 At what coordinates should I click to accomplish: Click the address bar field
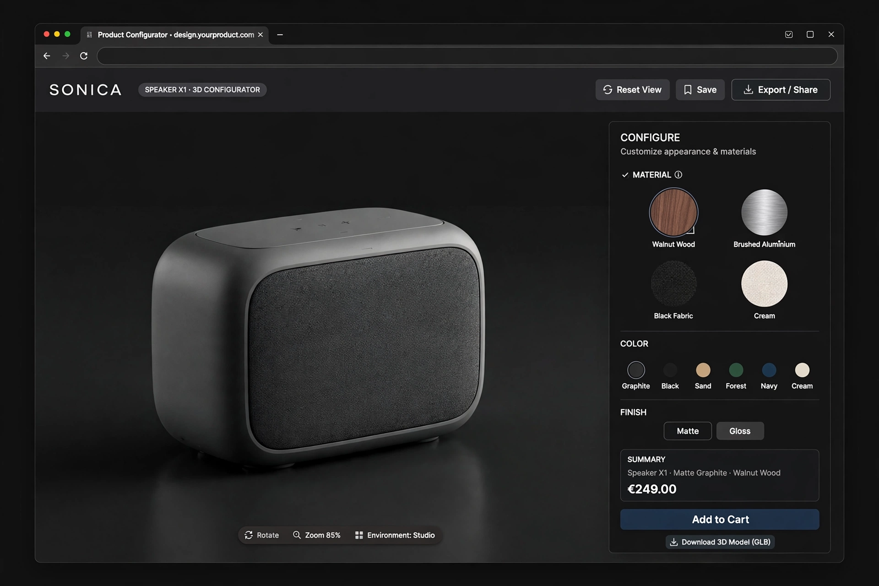(x=467, y=56)
